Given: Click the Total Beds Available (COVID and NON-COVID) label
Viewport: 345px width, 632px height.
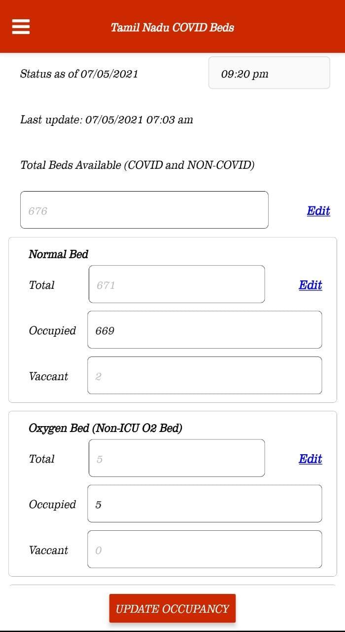Looking at the screenshot, I should click(x=137, y=165).
